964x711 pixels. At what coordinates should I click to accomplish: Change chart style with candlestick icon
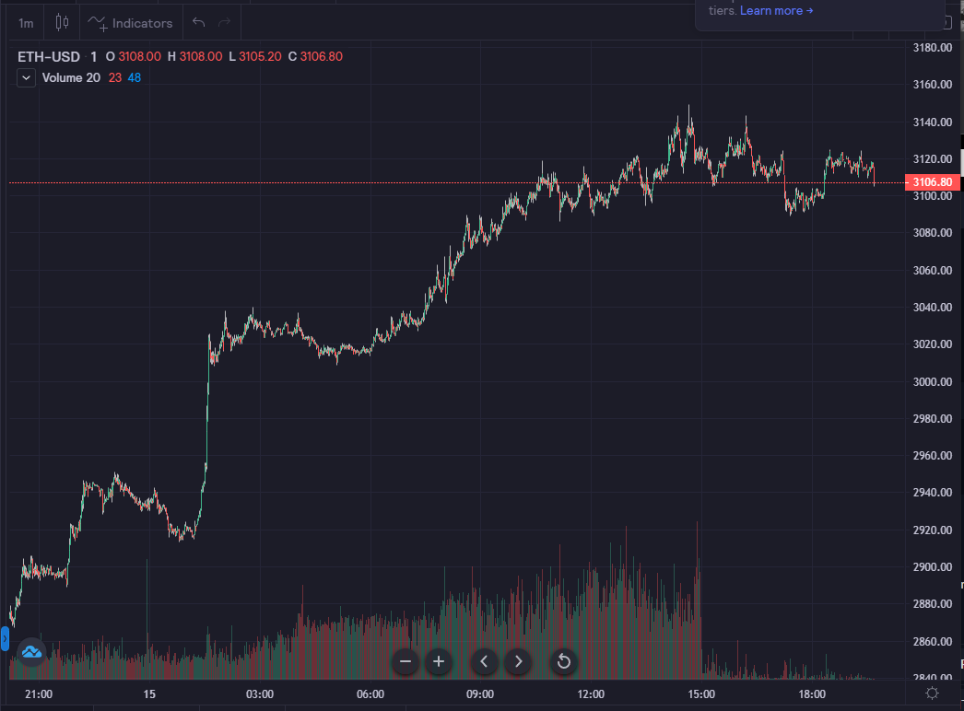click(62, 23)
